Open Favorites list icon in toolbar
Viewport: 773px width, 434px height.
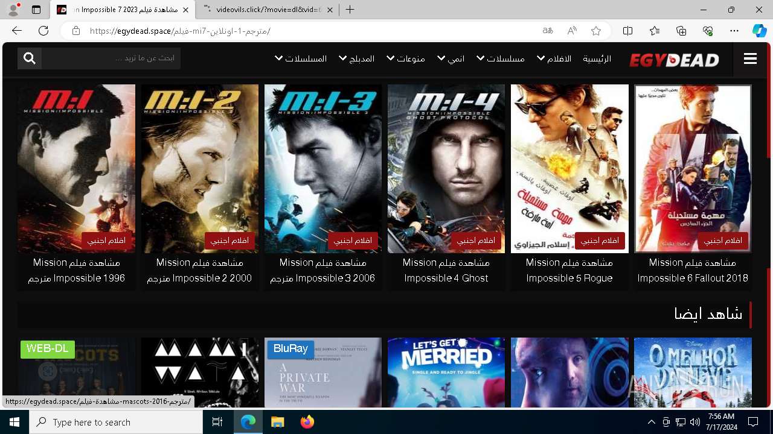pyautogui.click(x=655, y=31)
